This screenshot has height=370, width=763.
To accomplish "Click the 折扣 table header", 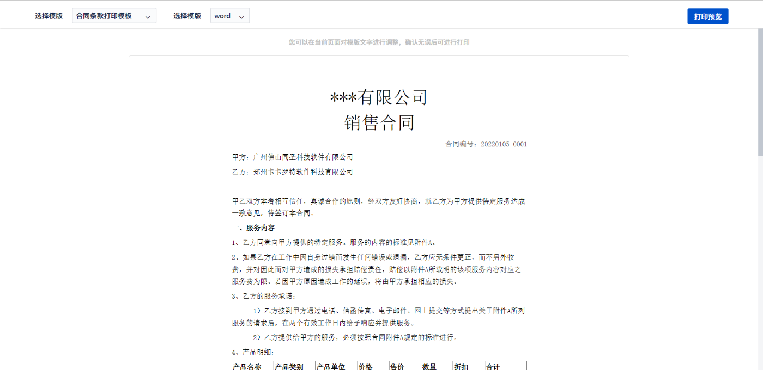I will [x=469, y=366].
